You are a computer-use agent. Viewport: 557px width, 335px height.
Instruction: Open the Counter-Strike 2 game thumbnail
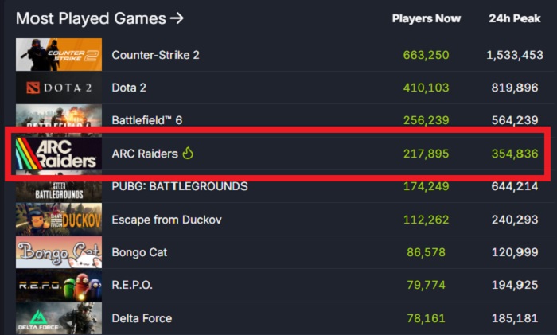coord(59,54)
